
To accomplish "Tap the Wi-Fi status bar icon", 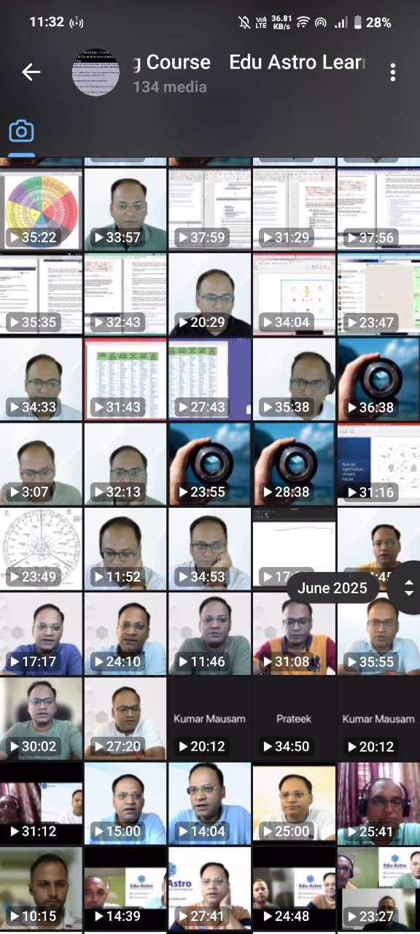I will pos(303,22).
